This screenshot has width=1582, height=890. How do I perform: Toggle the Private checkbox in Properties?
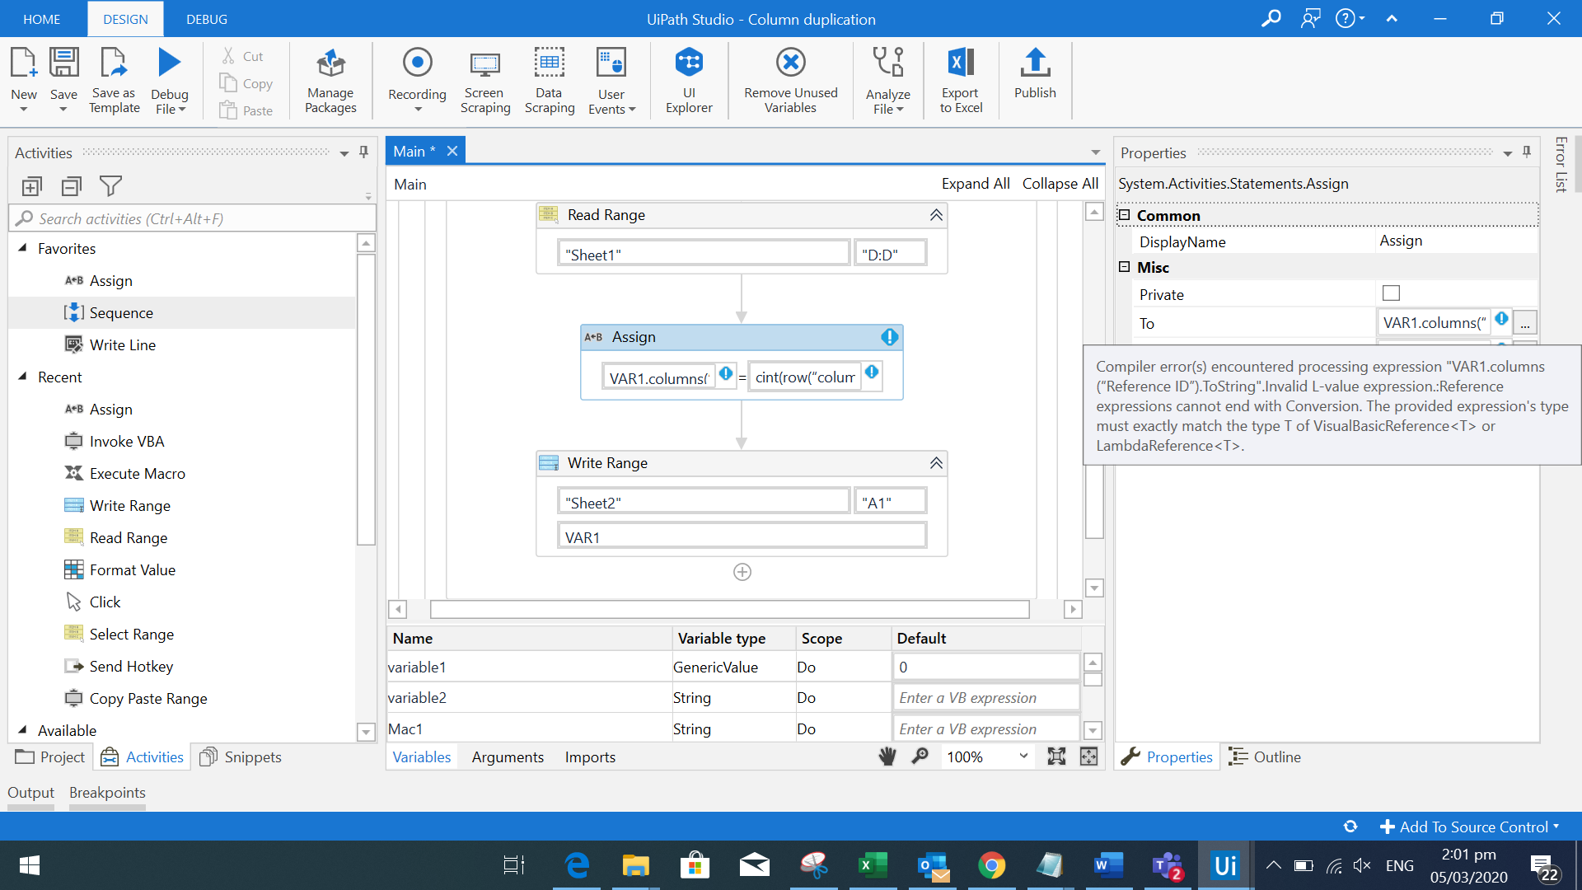[1391, 293]
